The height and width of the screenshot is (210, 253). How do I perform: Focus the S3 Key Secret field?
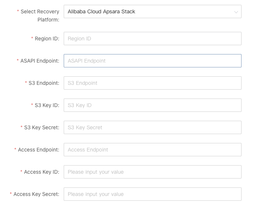coord(153,127)
